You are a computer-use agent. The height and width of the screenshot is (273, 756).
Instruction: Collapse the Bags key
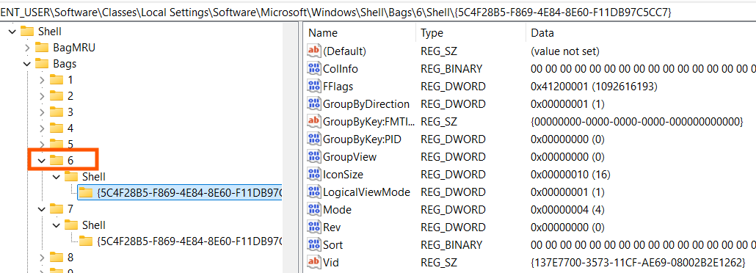pyautogui.click(x=27, y=64)
